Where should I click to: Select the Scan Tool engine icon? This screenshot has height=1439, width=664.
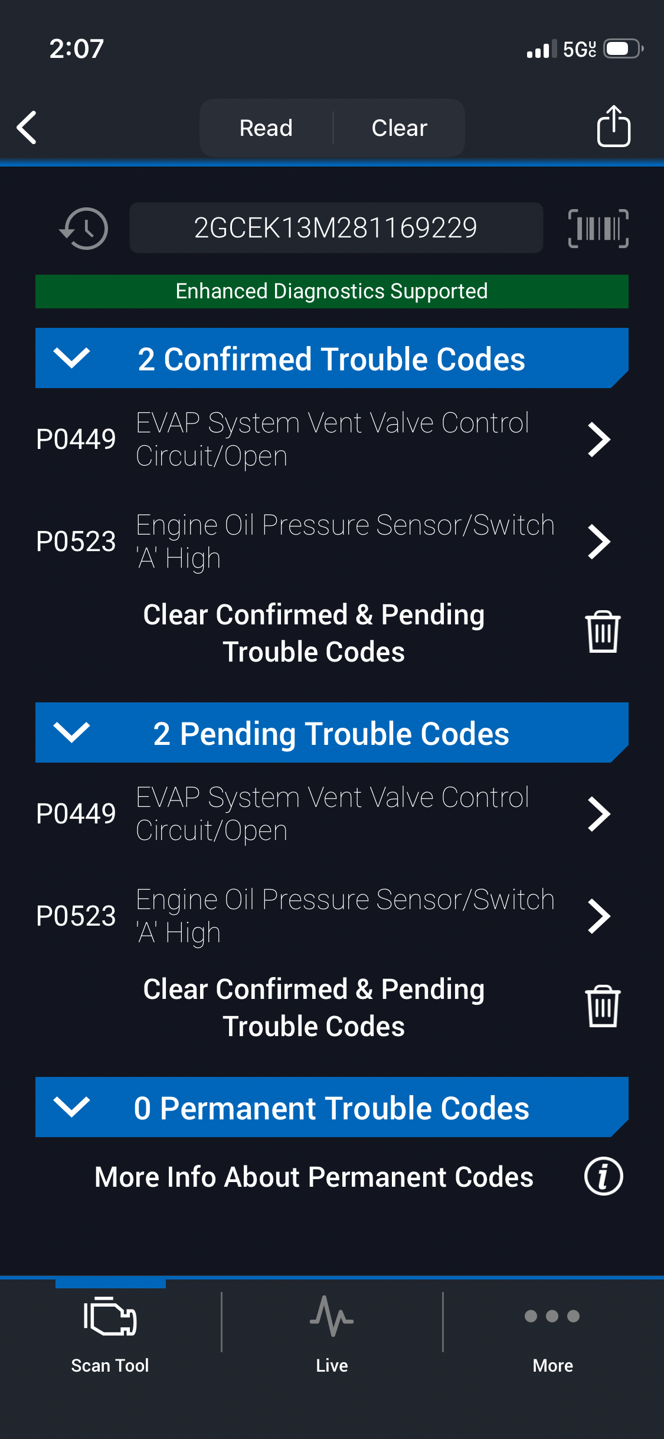pos(110,1317)
